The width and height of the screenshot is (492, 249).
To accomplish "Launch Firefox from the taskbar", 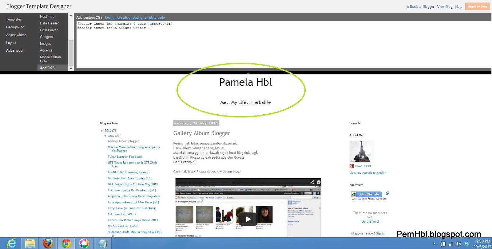I will pyautogui.click(x=48, y=243).
